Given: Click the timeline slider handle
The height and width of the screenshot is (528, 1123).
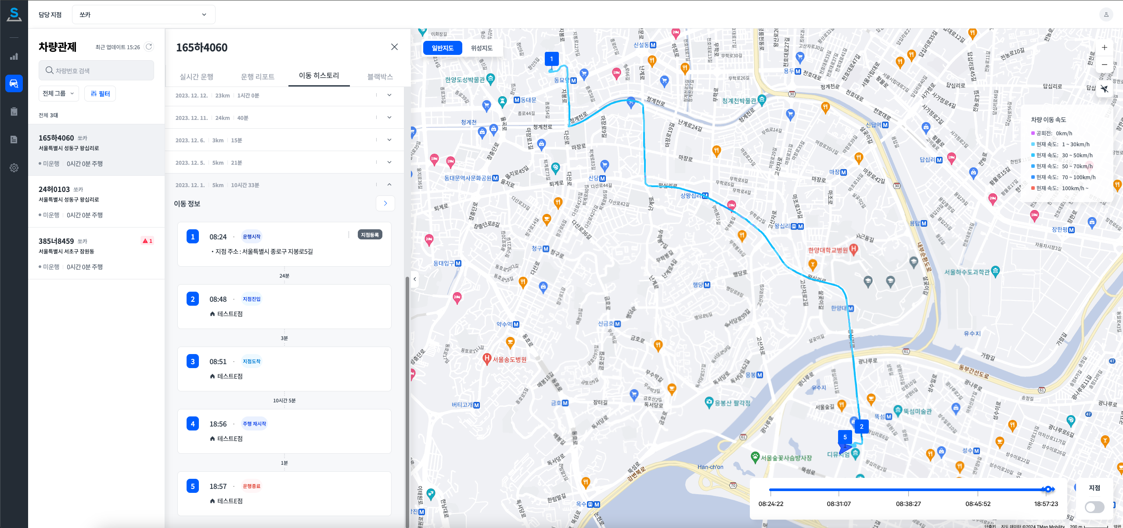Looking at the screenshot, I should point(1048,489).
